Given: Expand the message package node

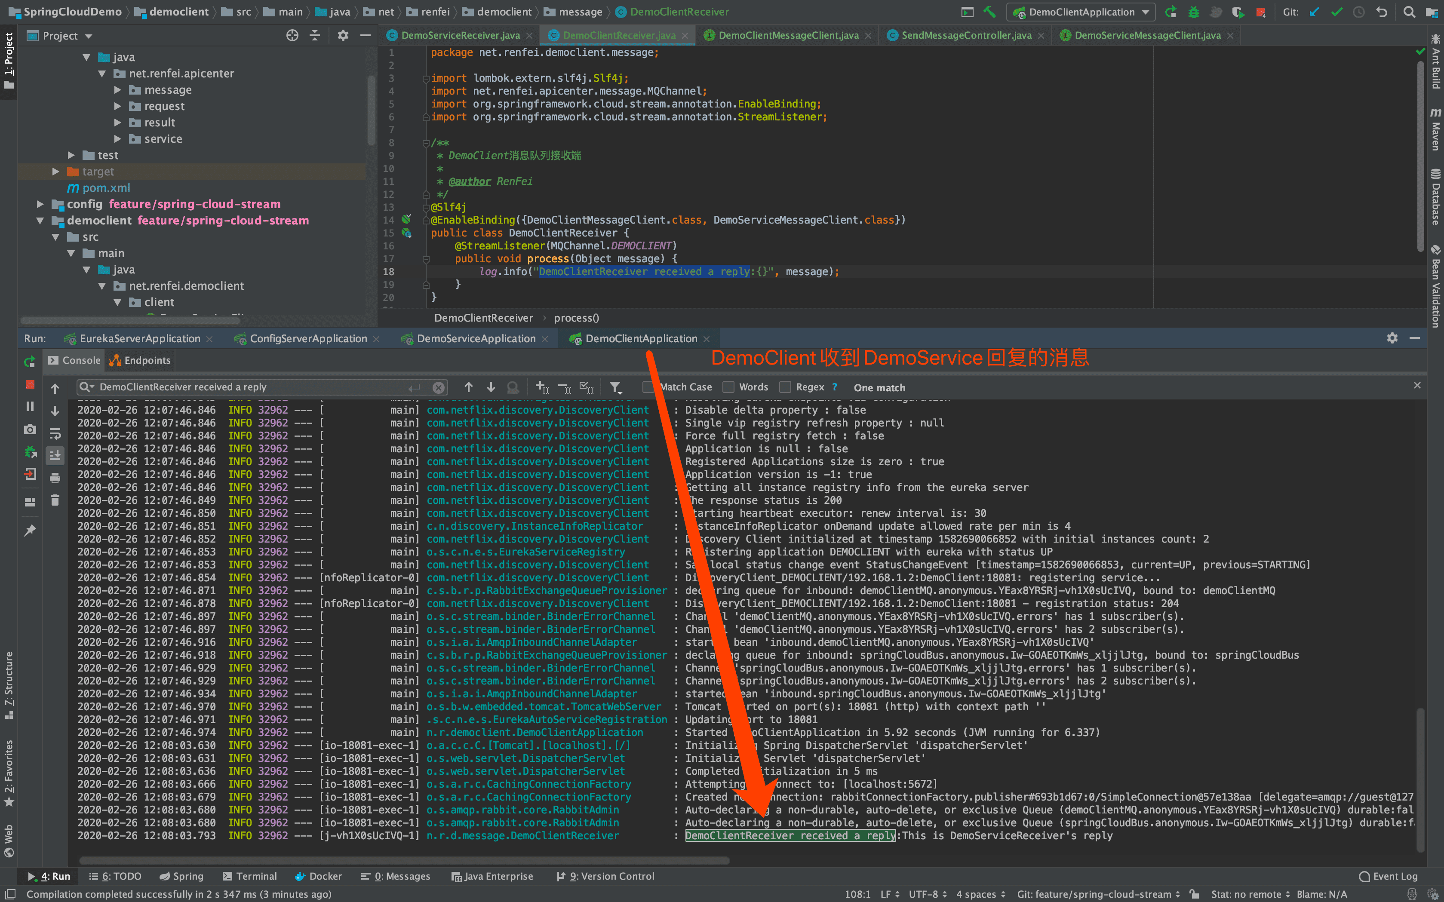Looking at the screenshot, I should [117, 90].
